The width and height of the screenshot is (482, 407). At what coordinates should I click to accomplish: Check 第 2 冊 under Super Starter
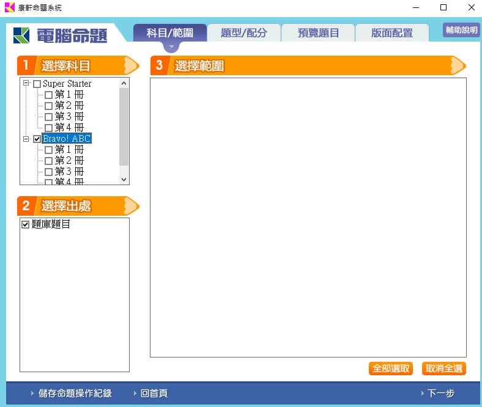(48, 106)
